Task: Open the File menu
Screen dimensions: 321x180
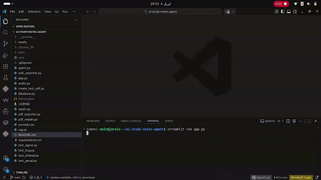Action: 12,12
